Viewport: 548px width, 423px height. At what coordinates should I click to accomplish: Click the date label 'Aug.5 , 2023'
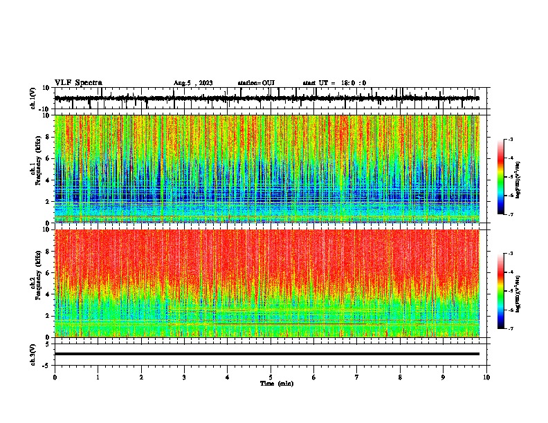click(193, 83)
